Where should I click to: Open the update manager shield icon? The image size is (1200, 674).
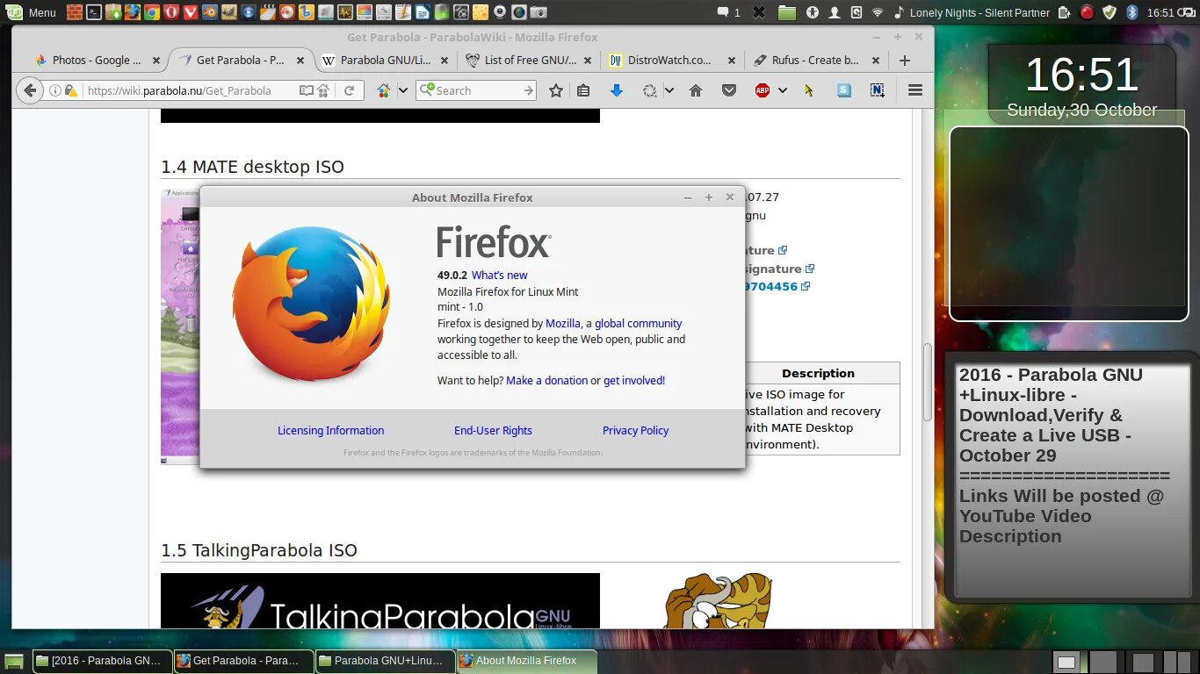pos(1110,12)
